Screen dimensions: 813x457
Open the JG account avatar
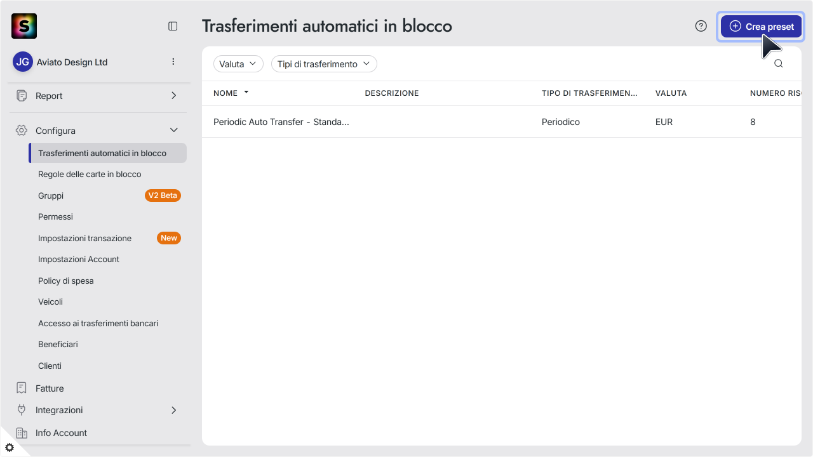(23, 62)
